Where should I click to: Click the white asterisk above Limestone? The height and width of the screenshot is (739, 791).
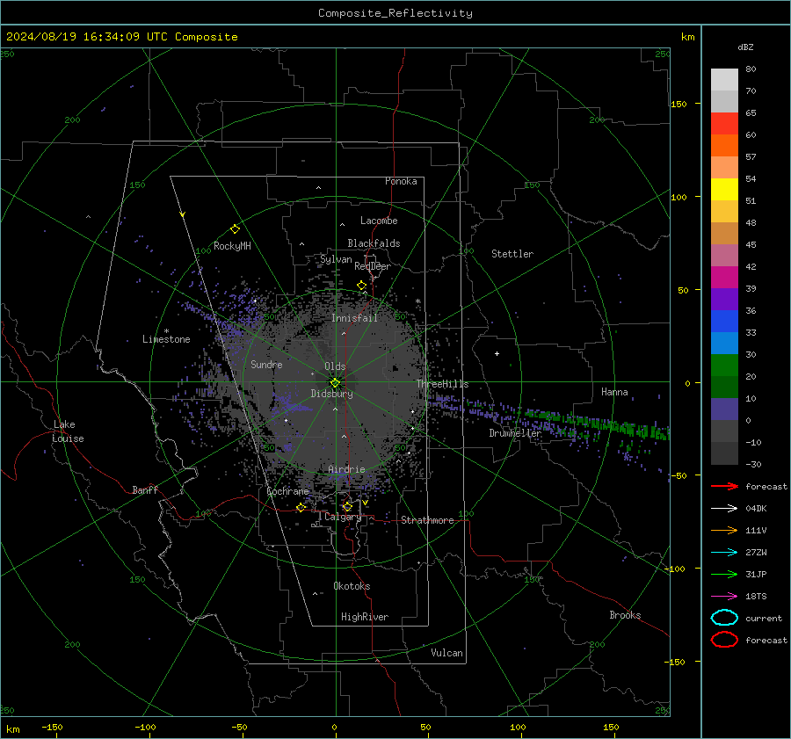(x=166, y=331)
